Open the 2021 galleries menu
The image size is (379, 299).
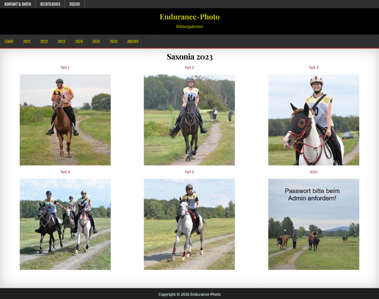27,41
